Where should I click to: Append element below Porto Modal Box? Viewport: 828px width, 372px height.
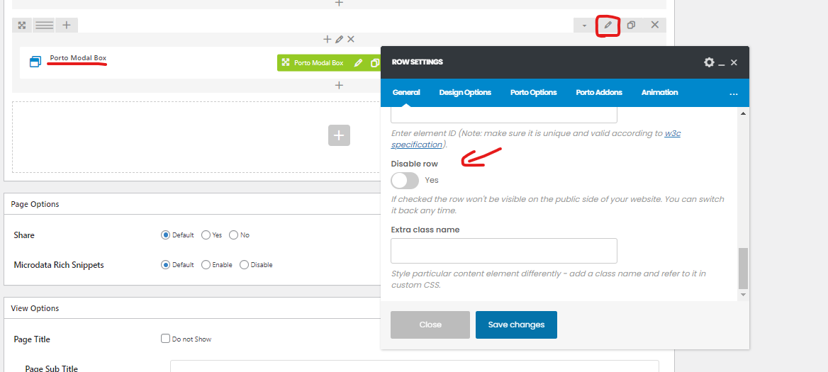tap(339, 85)
